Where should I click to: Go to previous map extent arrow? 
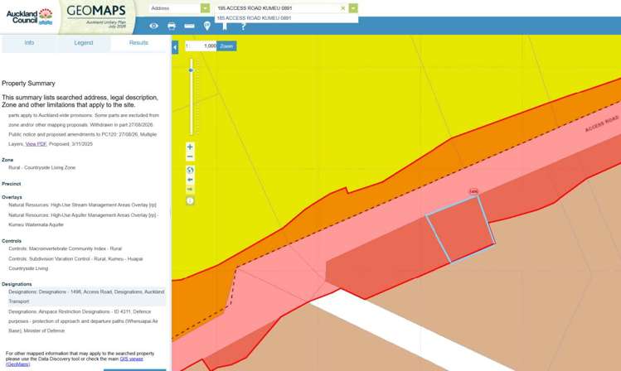coord(190,180)
